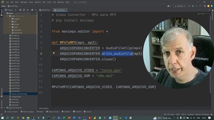Expand the share folder
The image size is (214, 120).
(x=10, y=27)
